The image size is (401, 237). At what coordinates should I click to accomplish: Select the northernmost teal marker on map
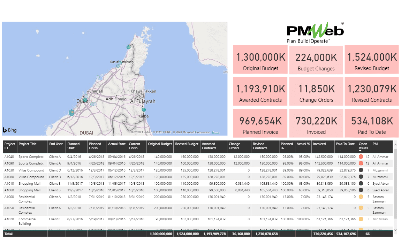pyautogui.click(x=128, y=47)
